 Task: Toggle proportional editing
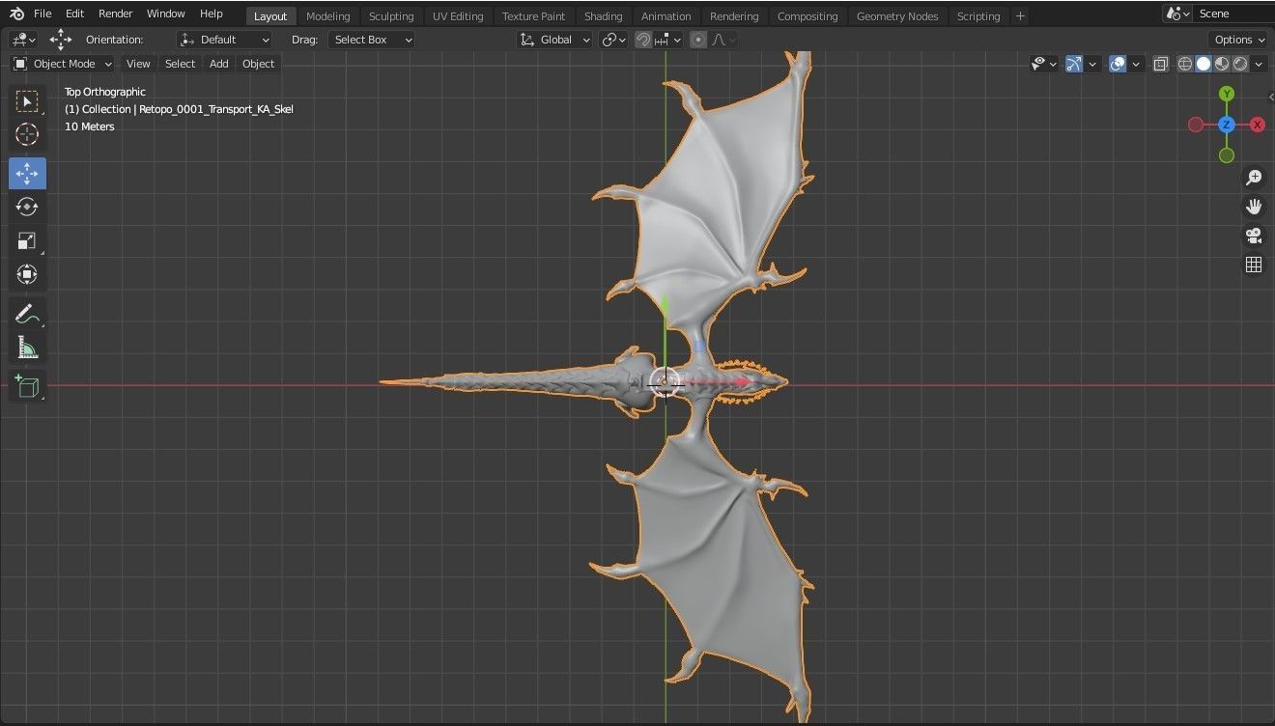pos(698,40)
